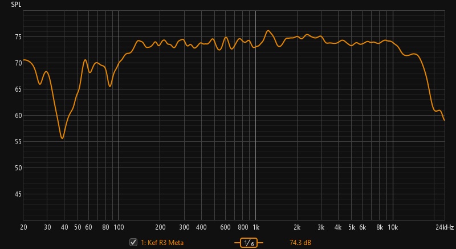Click the 20 label at axis start

point(23,227)
